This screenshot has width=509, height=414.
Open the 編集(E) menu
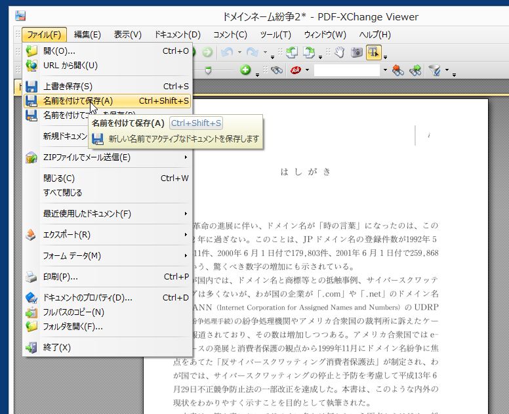point(87,34)
